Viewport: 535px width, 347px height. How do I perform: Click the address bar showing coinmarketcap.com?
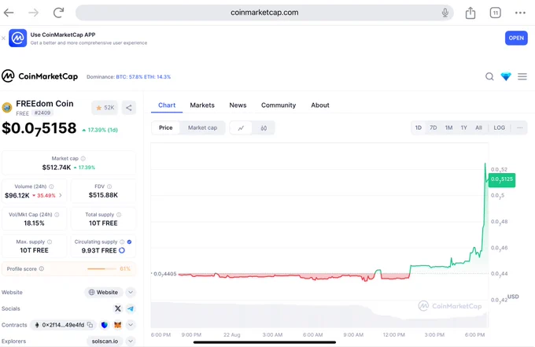(x=264, y=13)
